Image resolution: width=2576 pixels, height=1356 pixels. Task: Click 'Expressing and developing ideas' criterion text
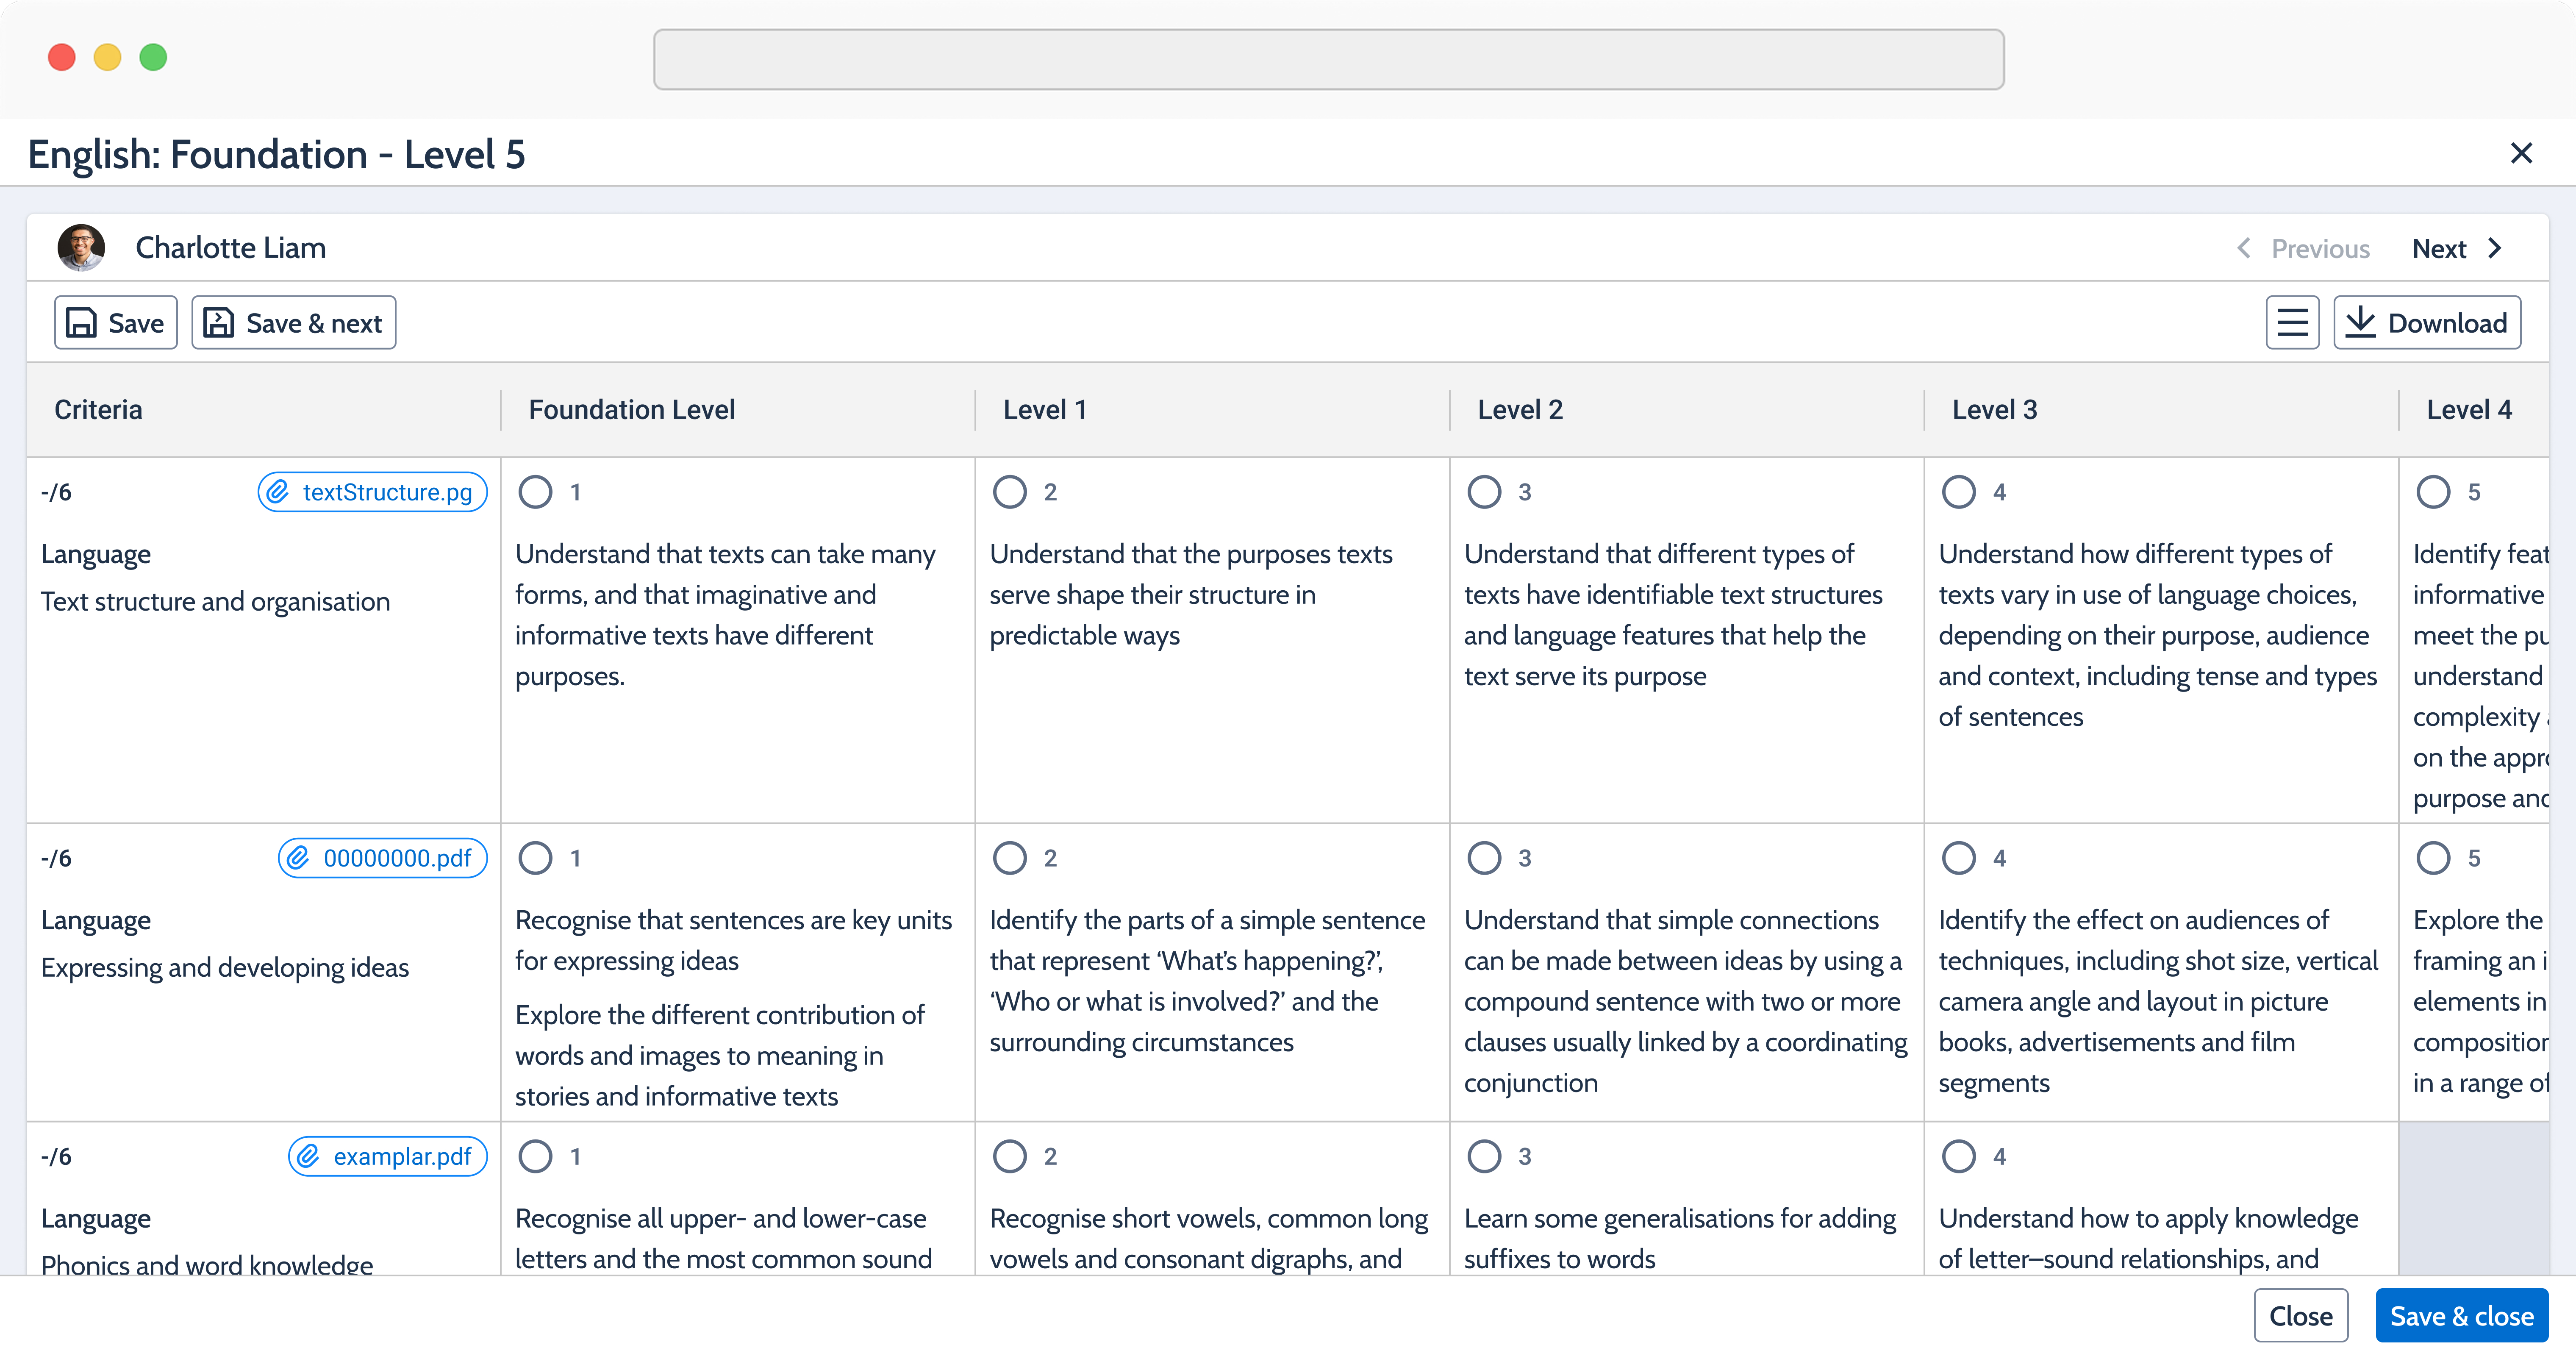[x=225, y=968]
